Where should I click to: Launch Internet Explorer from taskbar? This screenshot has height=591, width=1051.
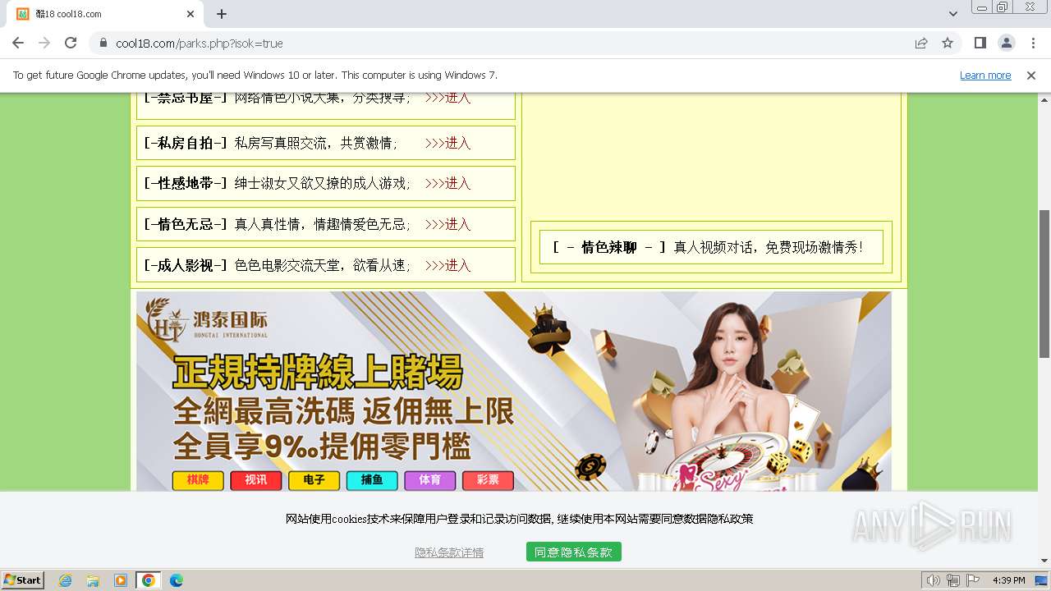[66, 580]
